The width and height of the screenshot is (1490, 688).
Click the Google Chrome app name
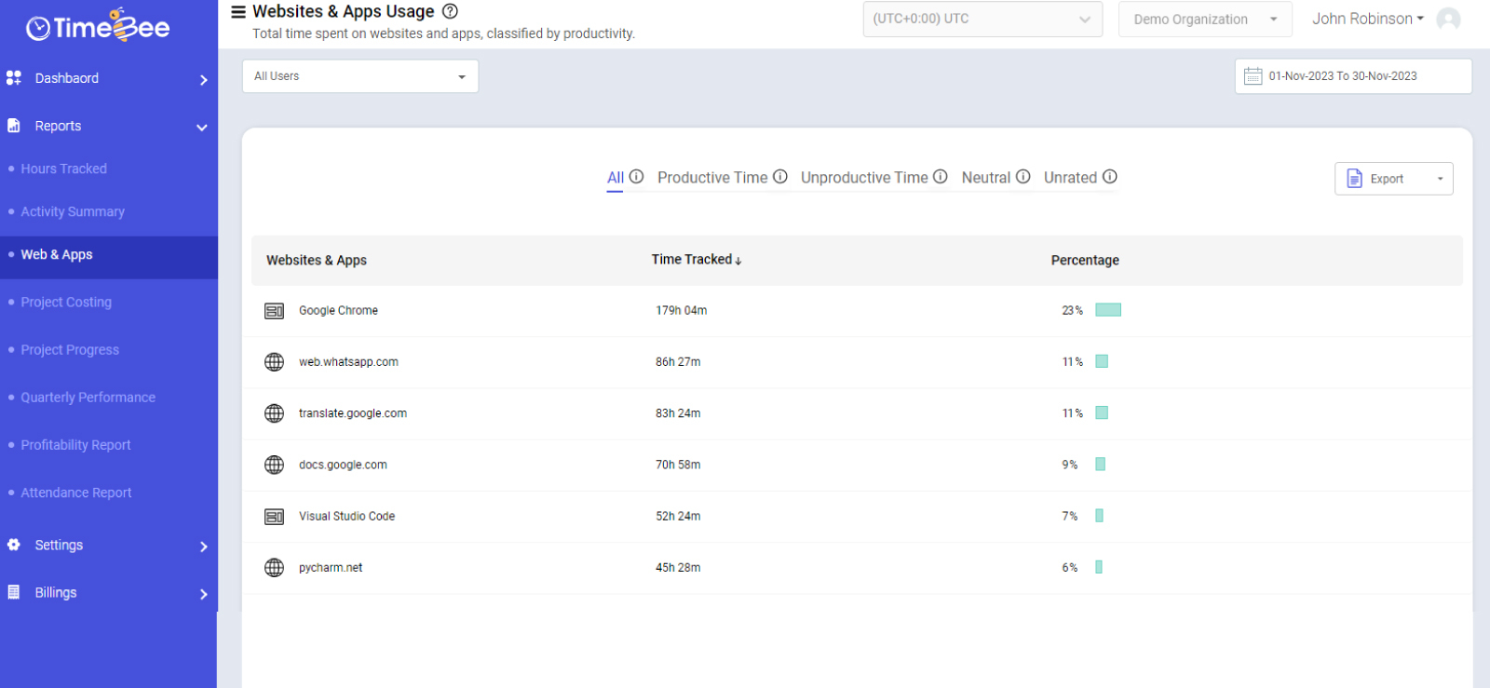338,311
